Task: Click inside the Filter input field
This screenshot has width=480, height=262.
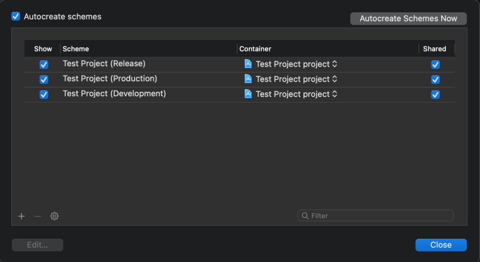Action: [x=376, y=216]
